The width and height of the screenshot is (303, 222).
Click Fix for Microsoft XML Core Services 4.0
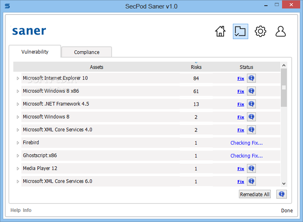tap(241, 130)
